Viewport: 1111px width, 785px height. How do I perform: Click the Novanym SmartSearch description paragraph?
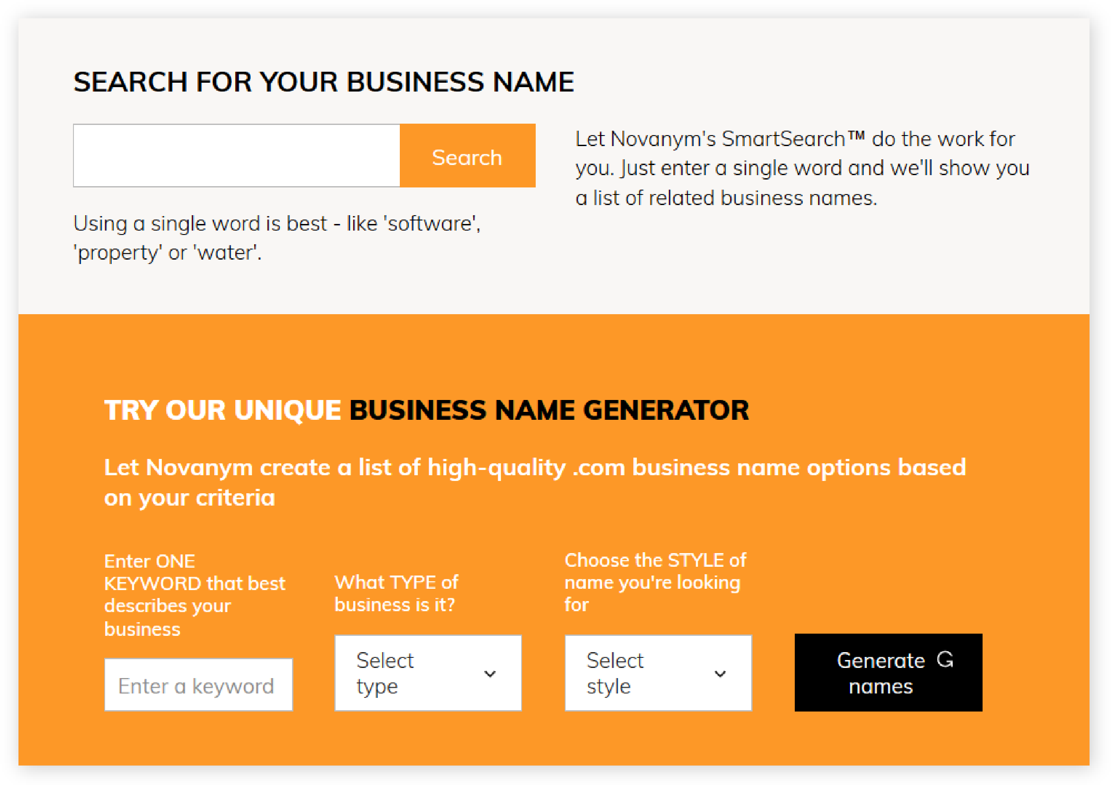tap(802, 168)
